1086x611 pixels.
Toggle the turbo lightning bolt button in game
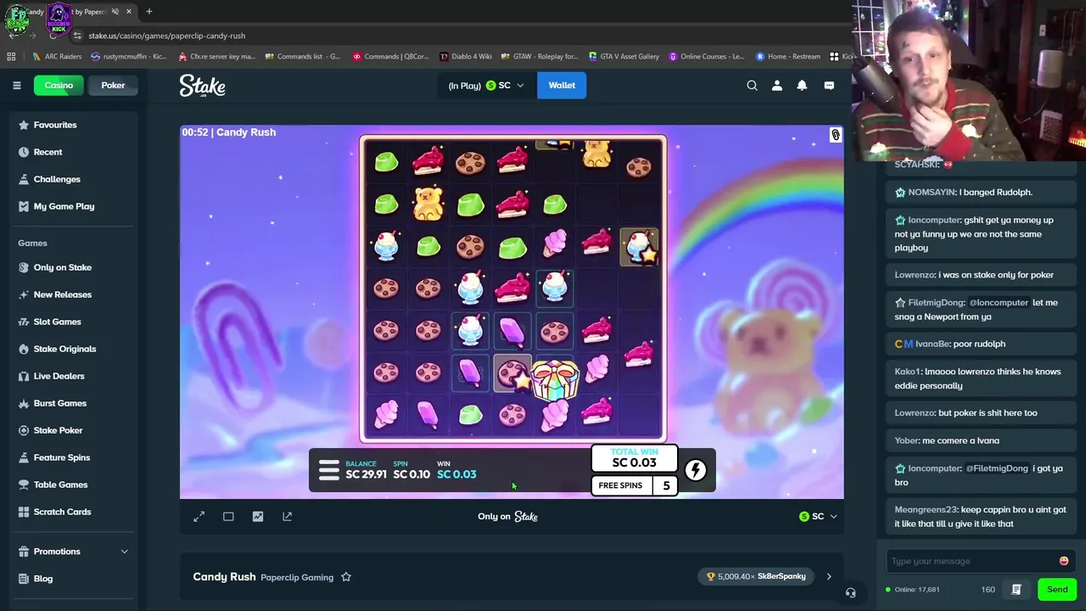point(695,469)
